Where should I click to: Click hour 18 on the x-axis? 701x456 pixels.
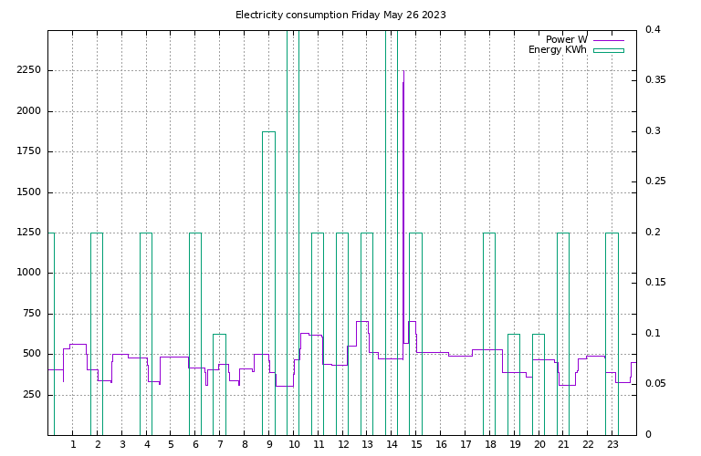490,445
